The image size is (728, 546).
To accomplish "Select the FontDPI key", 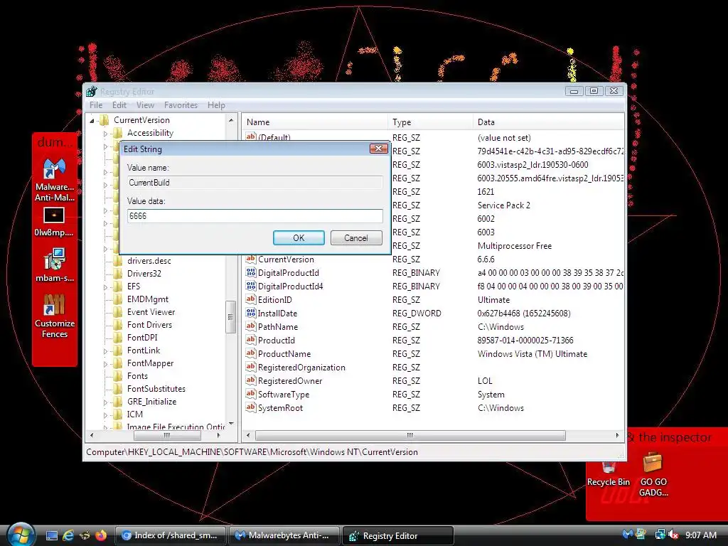I will point(142,338).
